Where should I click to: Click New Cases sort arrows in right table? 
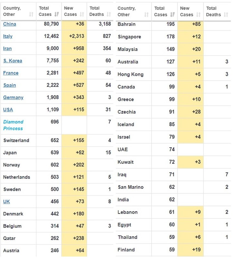[198, 14]
